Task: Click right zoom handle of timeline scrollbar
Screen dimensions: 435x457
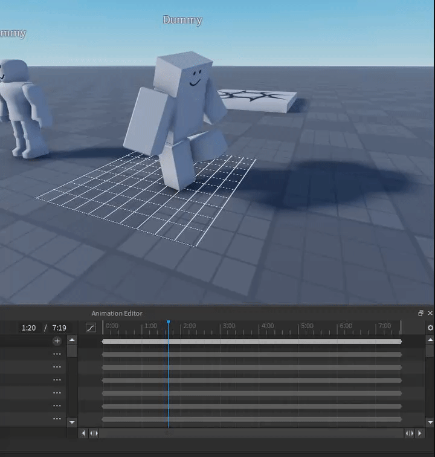Action: 410,433
